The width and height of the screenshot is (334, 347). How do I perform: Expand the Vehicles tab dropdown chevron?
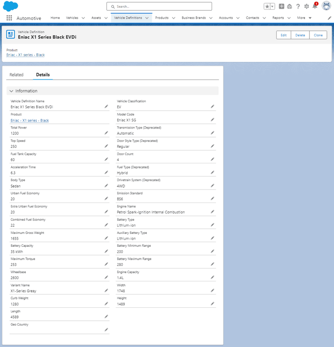[x=83, y=18]
